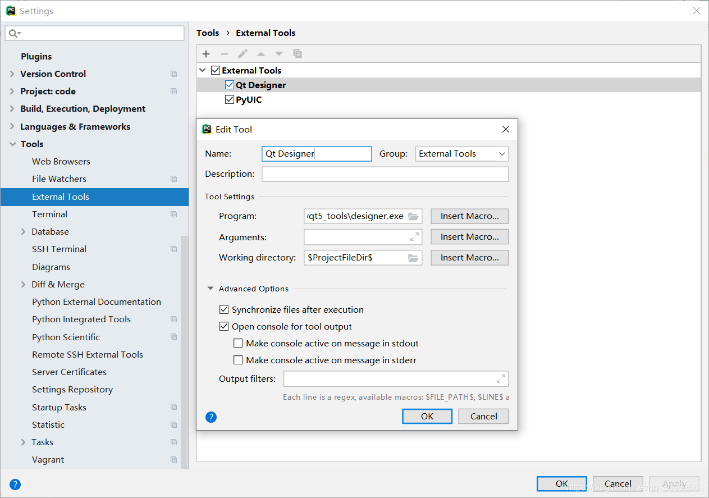Move tool down with down arrow icon
Image resolution: width=709 pixels, height=498 pixels.
pos(279,54)
